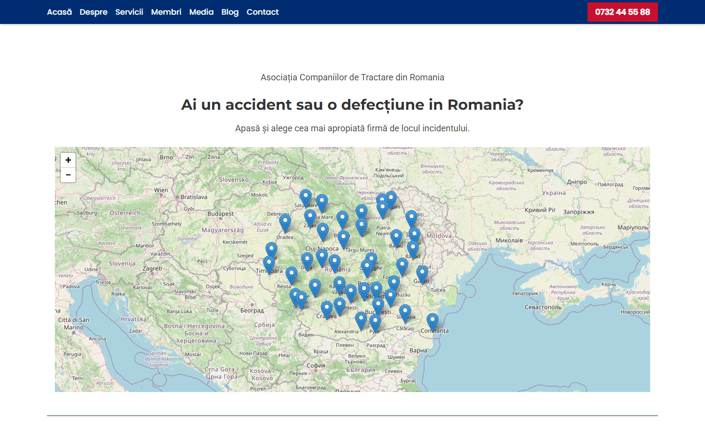Open the Media page

(201, 12)
